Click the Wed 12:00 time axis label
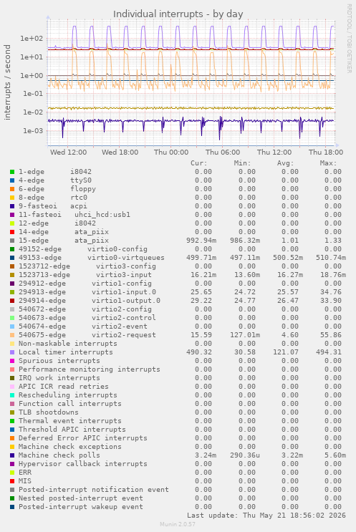 click(68, 153)
